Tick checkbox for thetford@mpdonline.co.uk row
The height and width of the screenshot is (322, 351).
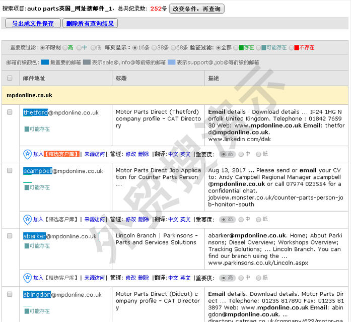click(x=10, y=112)
